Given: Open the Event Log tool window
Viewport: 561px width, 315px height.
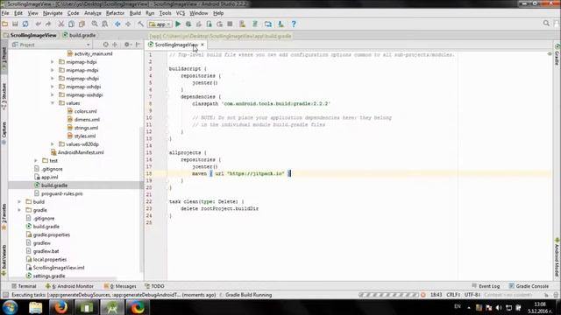Looking at the screenshot, I should point(486,286).
